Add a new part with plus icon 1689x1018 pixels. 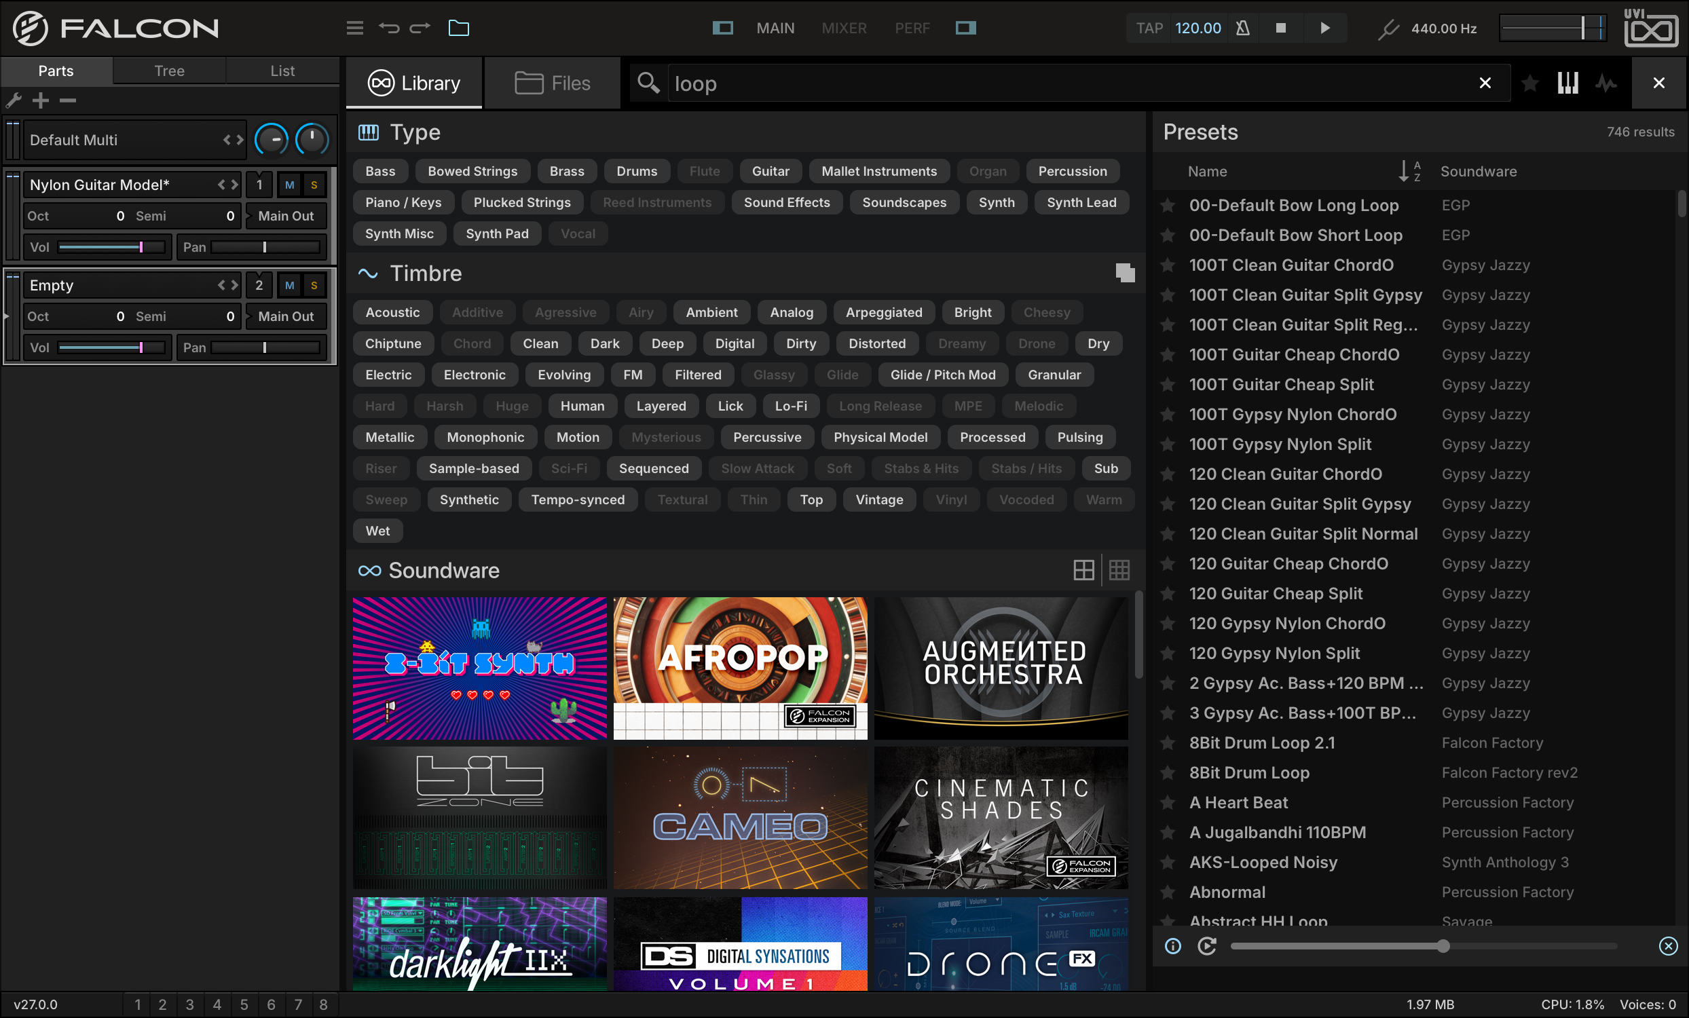tap(41, 100)
